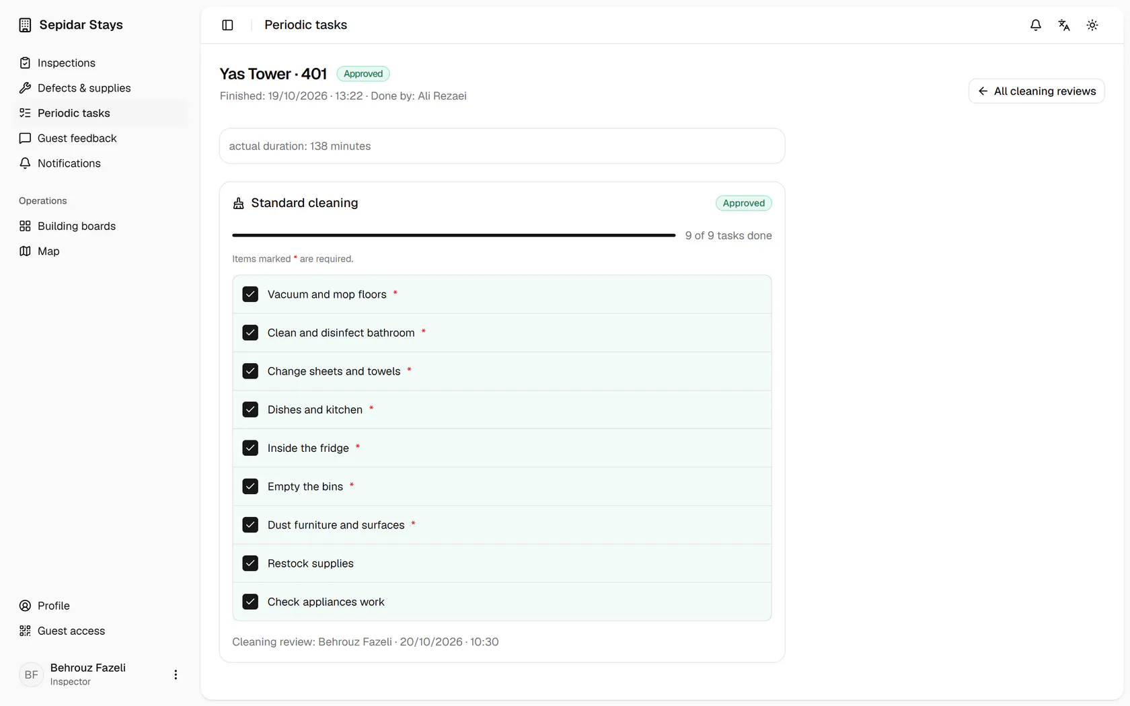Viewport: 1130px width, 706px height.
Task: Go back to All cleaning reviews
Action: [1037, 91]
